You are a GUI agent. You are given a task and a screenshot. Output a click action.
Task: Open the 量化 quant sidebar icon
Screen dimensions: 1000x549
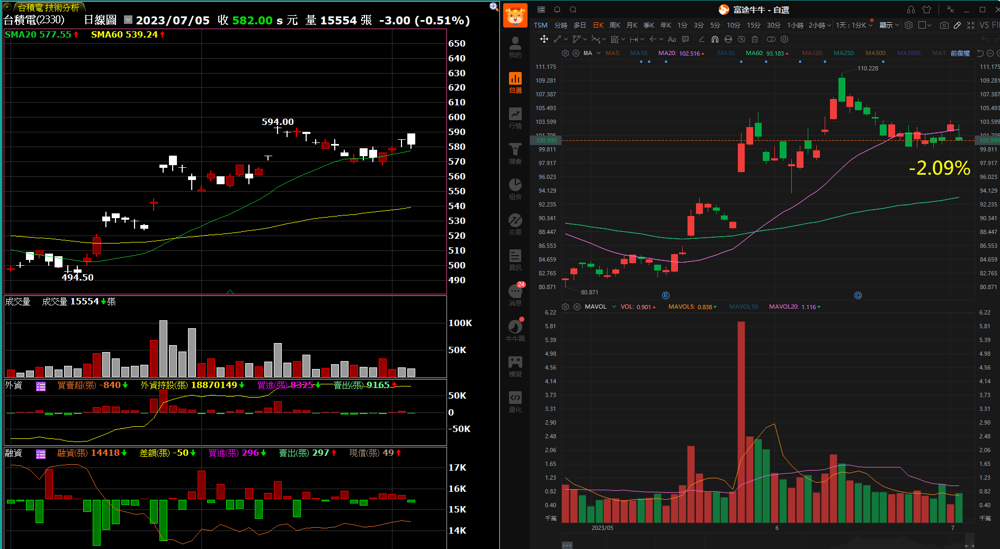[515, 402]
